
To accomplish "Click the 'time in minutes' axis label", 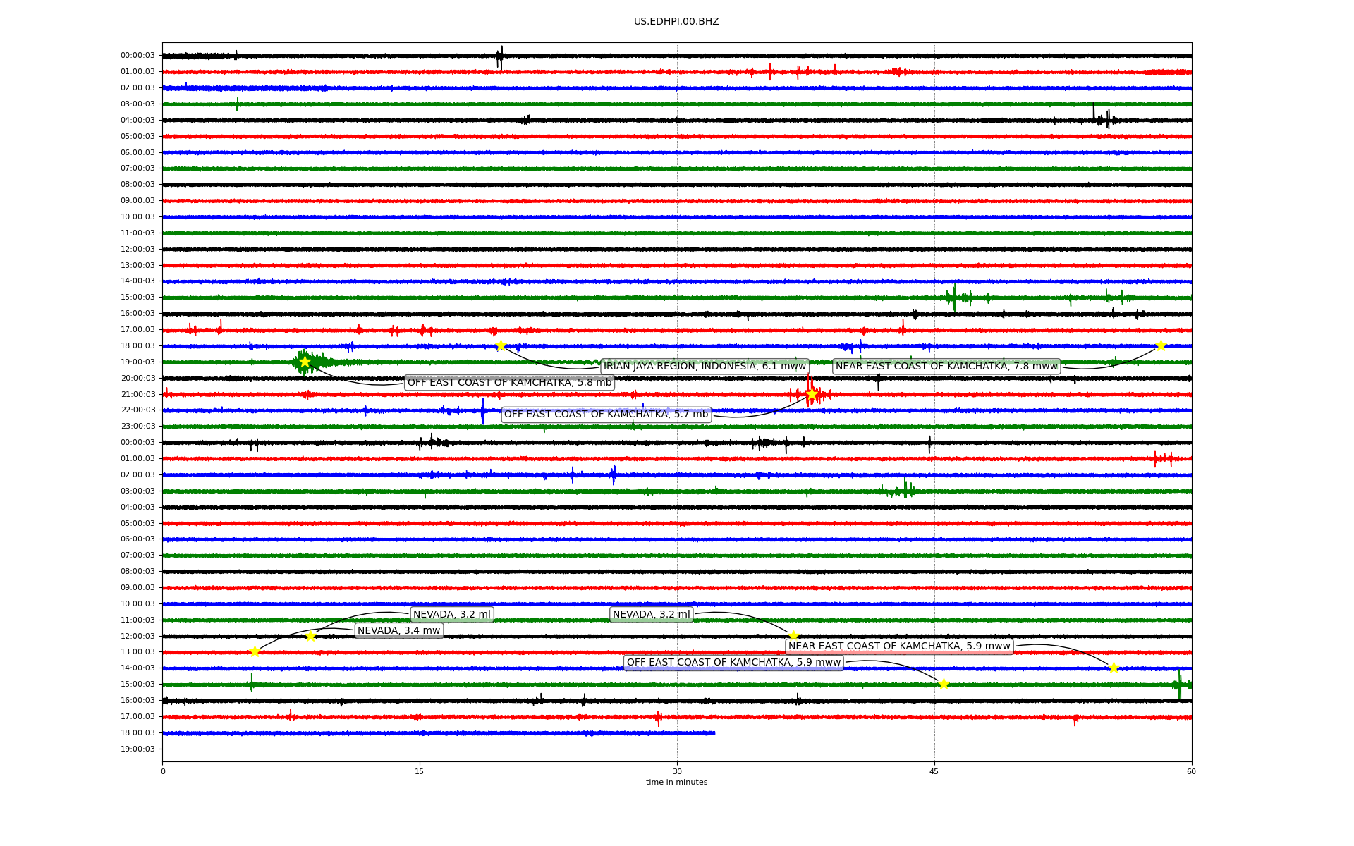I will 676,782.
